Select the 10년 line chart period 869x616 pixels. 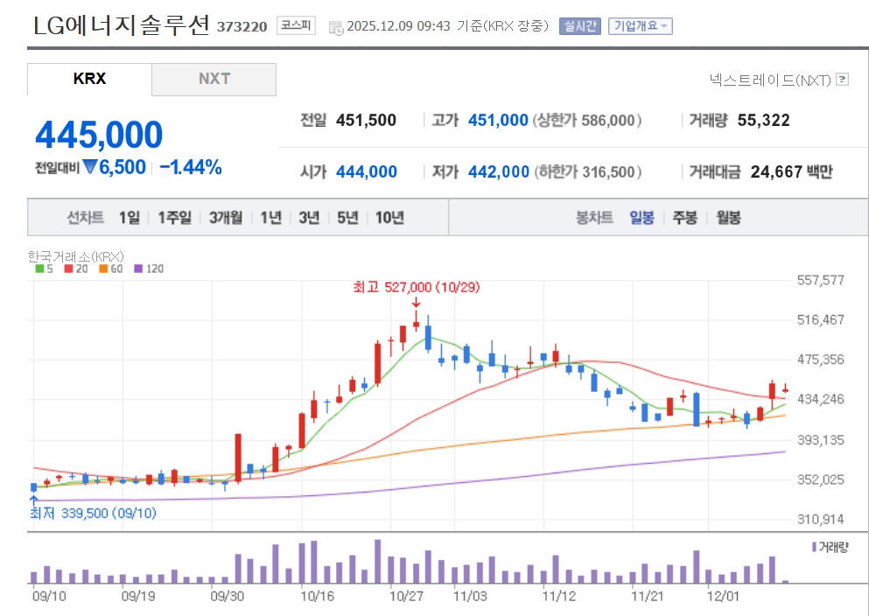[389, 218]
